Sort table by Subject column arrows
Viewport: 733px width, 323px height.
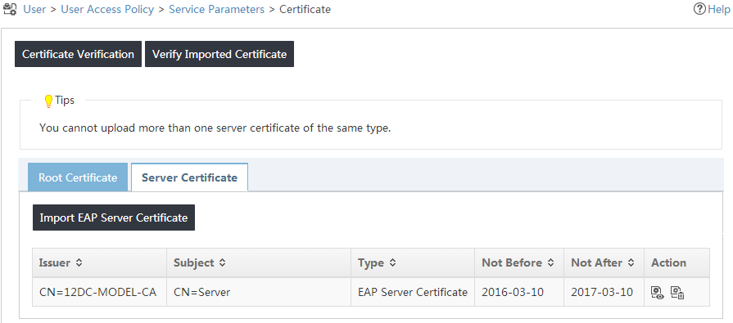(x=223, y=262)
